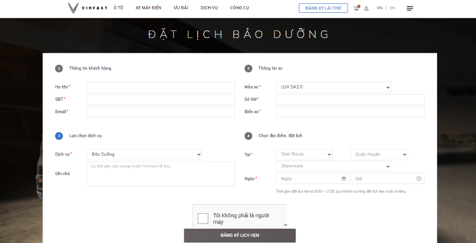Check the 'Tôi không phải là người máy' checkbox

[x=203, y=218]
